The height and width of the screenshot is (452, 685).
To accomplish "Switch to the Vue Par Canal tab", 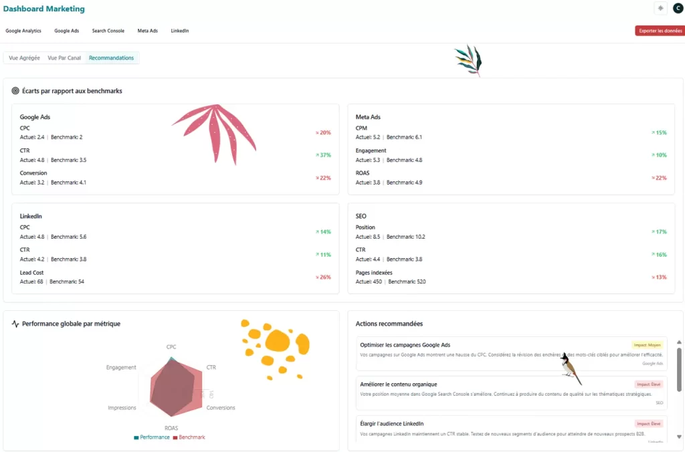I will [64, 58].
